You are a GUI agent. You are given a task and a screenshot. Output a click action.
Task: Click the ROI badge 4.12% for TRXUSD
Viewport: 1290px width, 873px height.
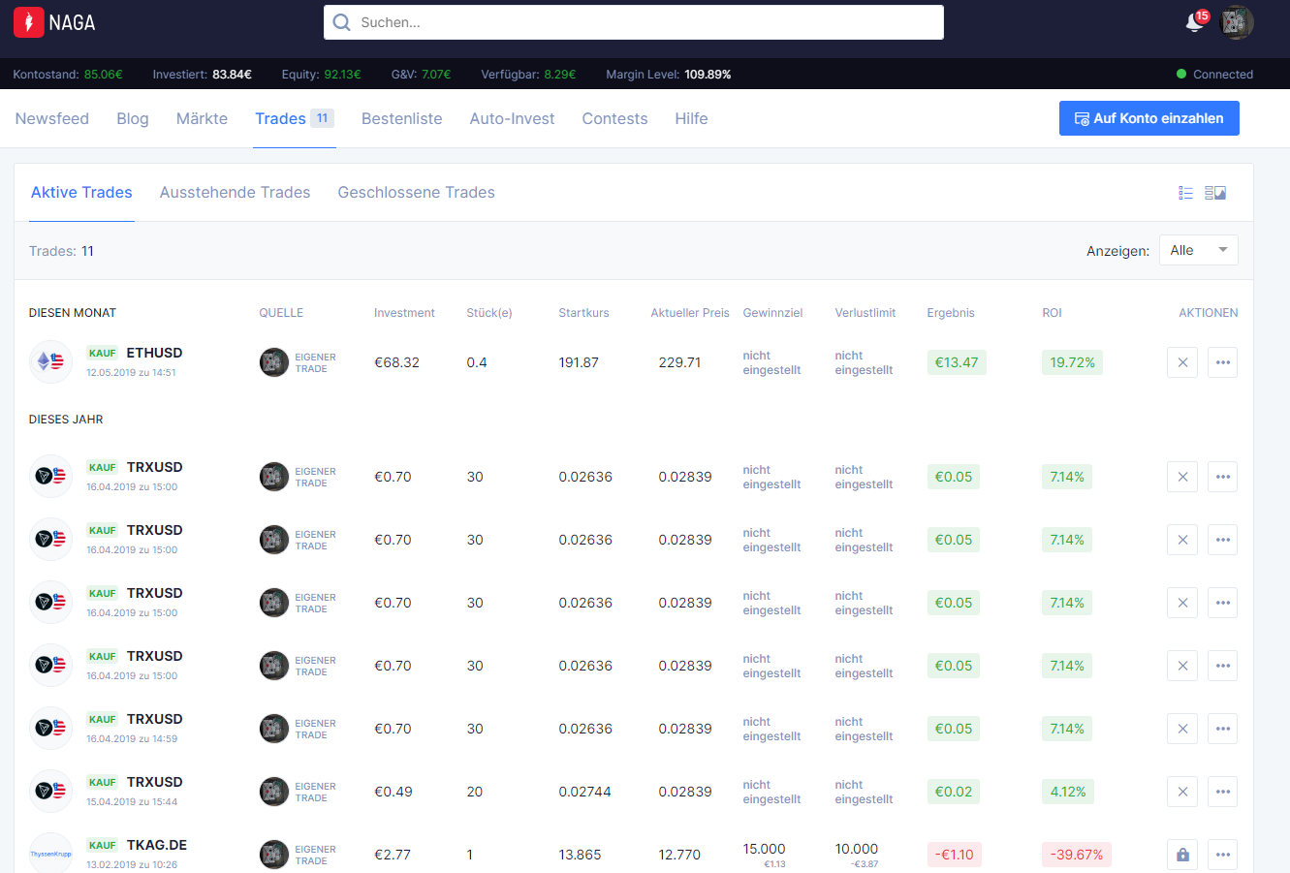1068,792
